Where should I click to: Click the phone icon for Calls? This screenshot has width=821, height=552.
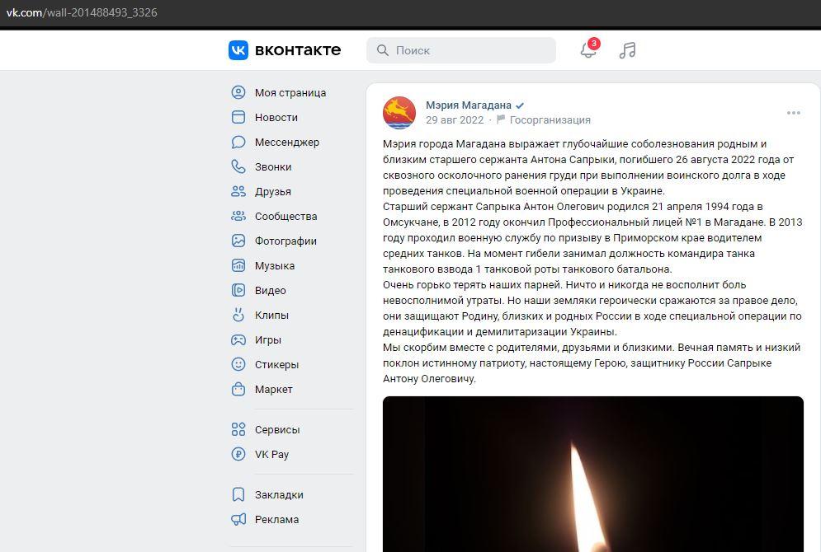238,166
